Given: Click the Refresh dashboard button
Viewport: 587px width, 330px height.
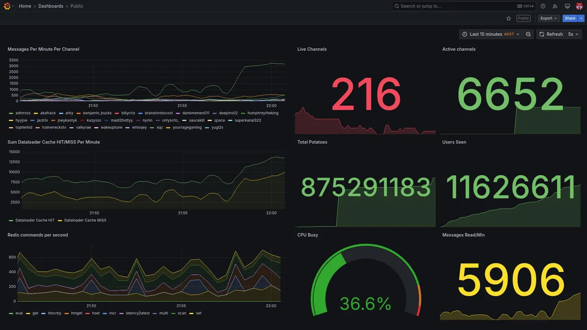Looking at the screenshot, I should click(550, 34).
